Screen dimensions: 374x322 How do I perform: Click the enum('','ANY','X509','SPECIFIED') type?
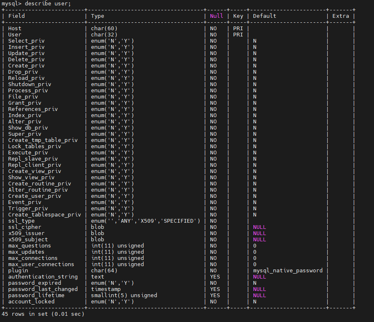click(146, 221)
